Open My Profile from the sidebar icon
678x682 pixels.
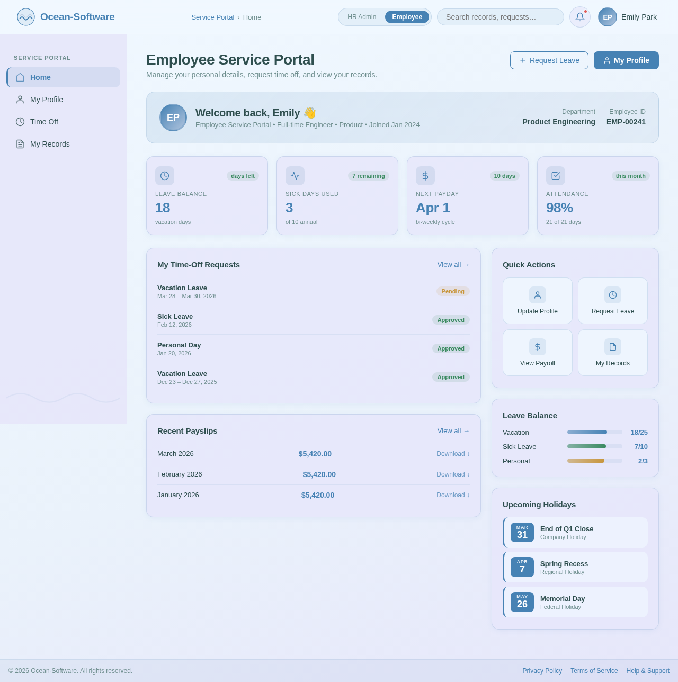pos(20,100)
